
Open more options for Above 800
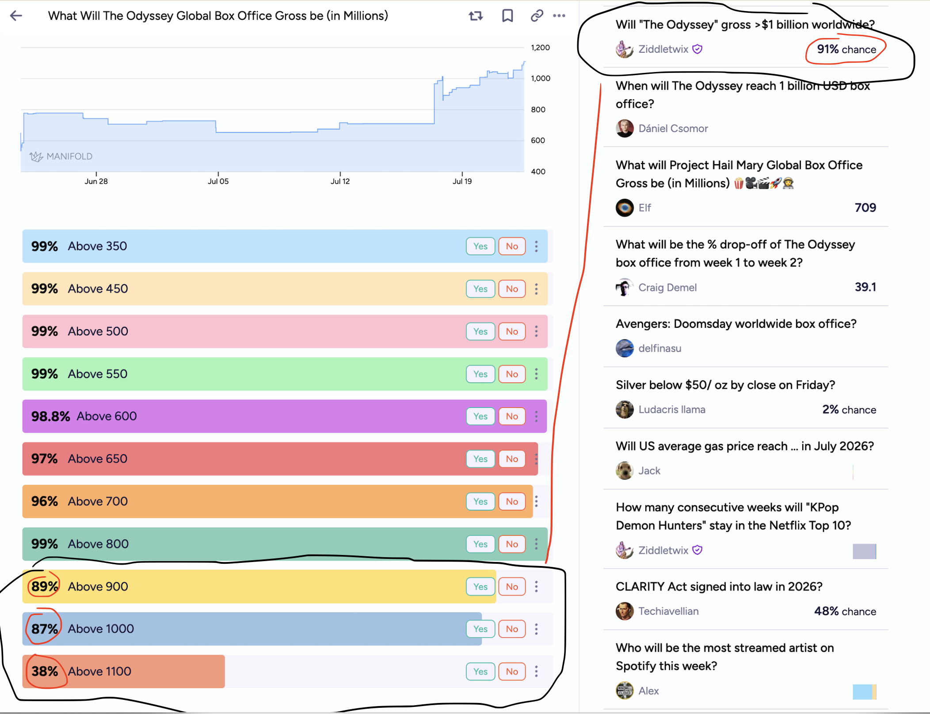coord(536,544)
